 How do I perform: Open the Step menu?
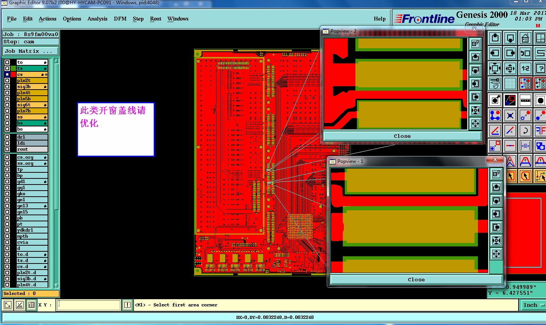click(x=138, y=19)
